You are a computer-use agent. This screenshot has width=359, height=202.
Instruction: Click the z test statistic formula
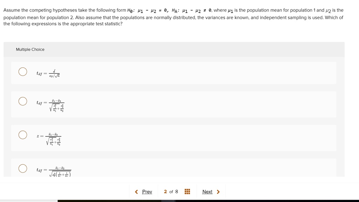click(49, 139)
